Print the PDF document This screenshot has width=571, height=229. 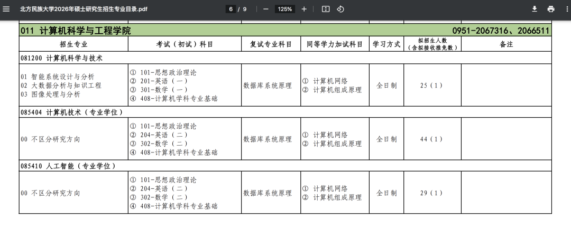(x=551, y=9)
